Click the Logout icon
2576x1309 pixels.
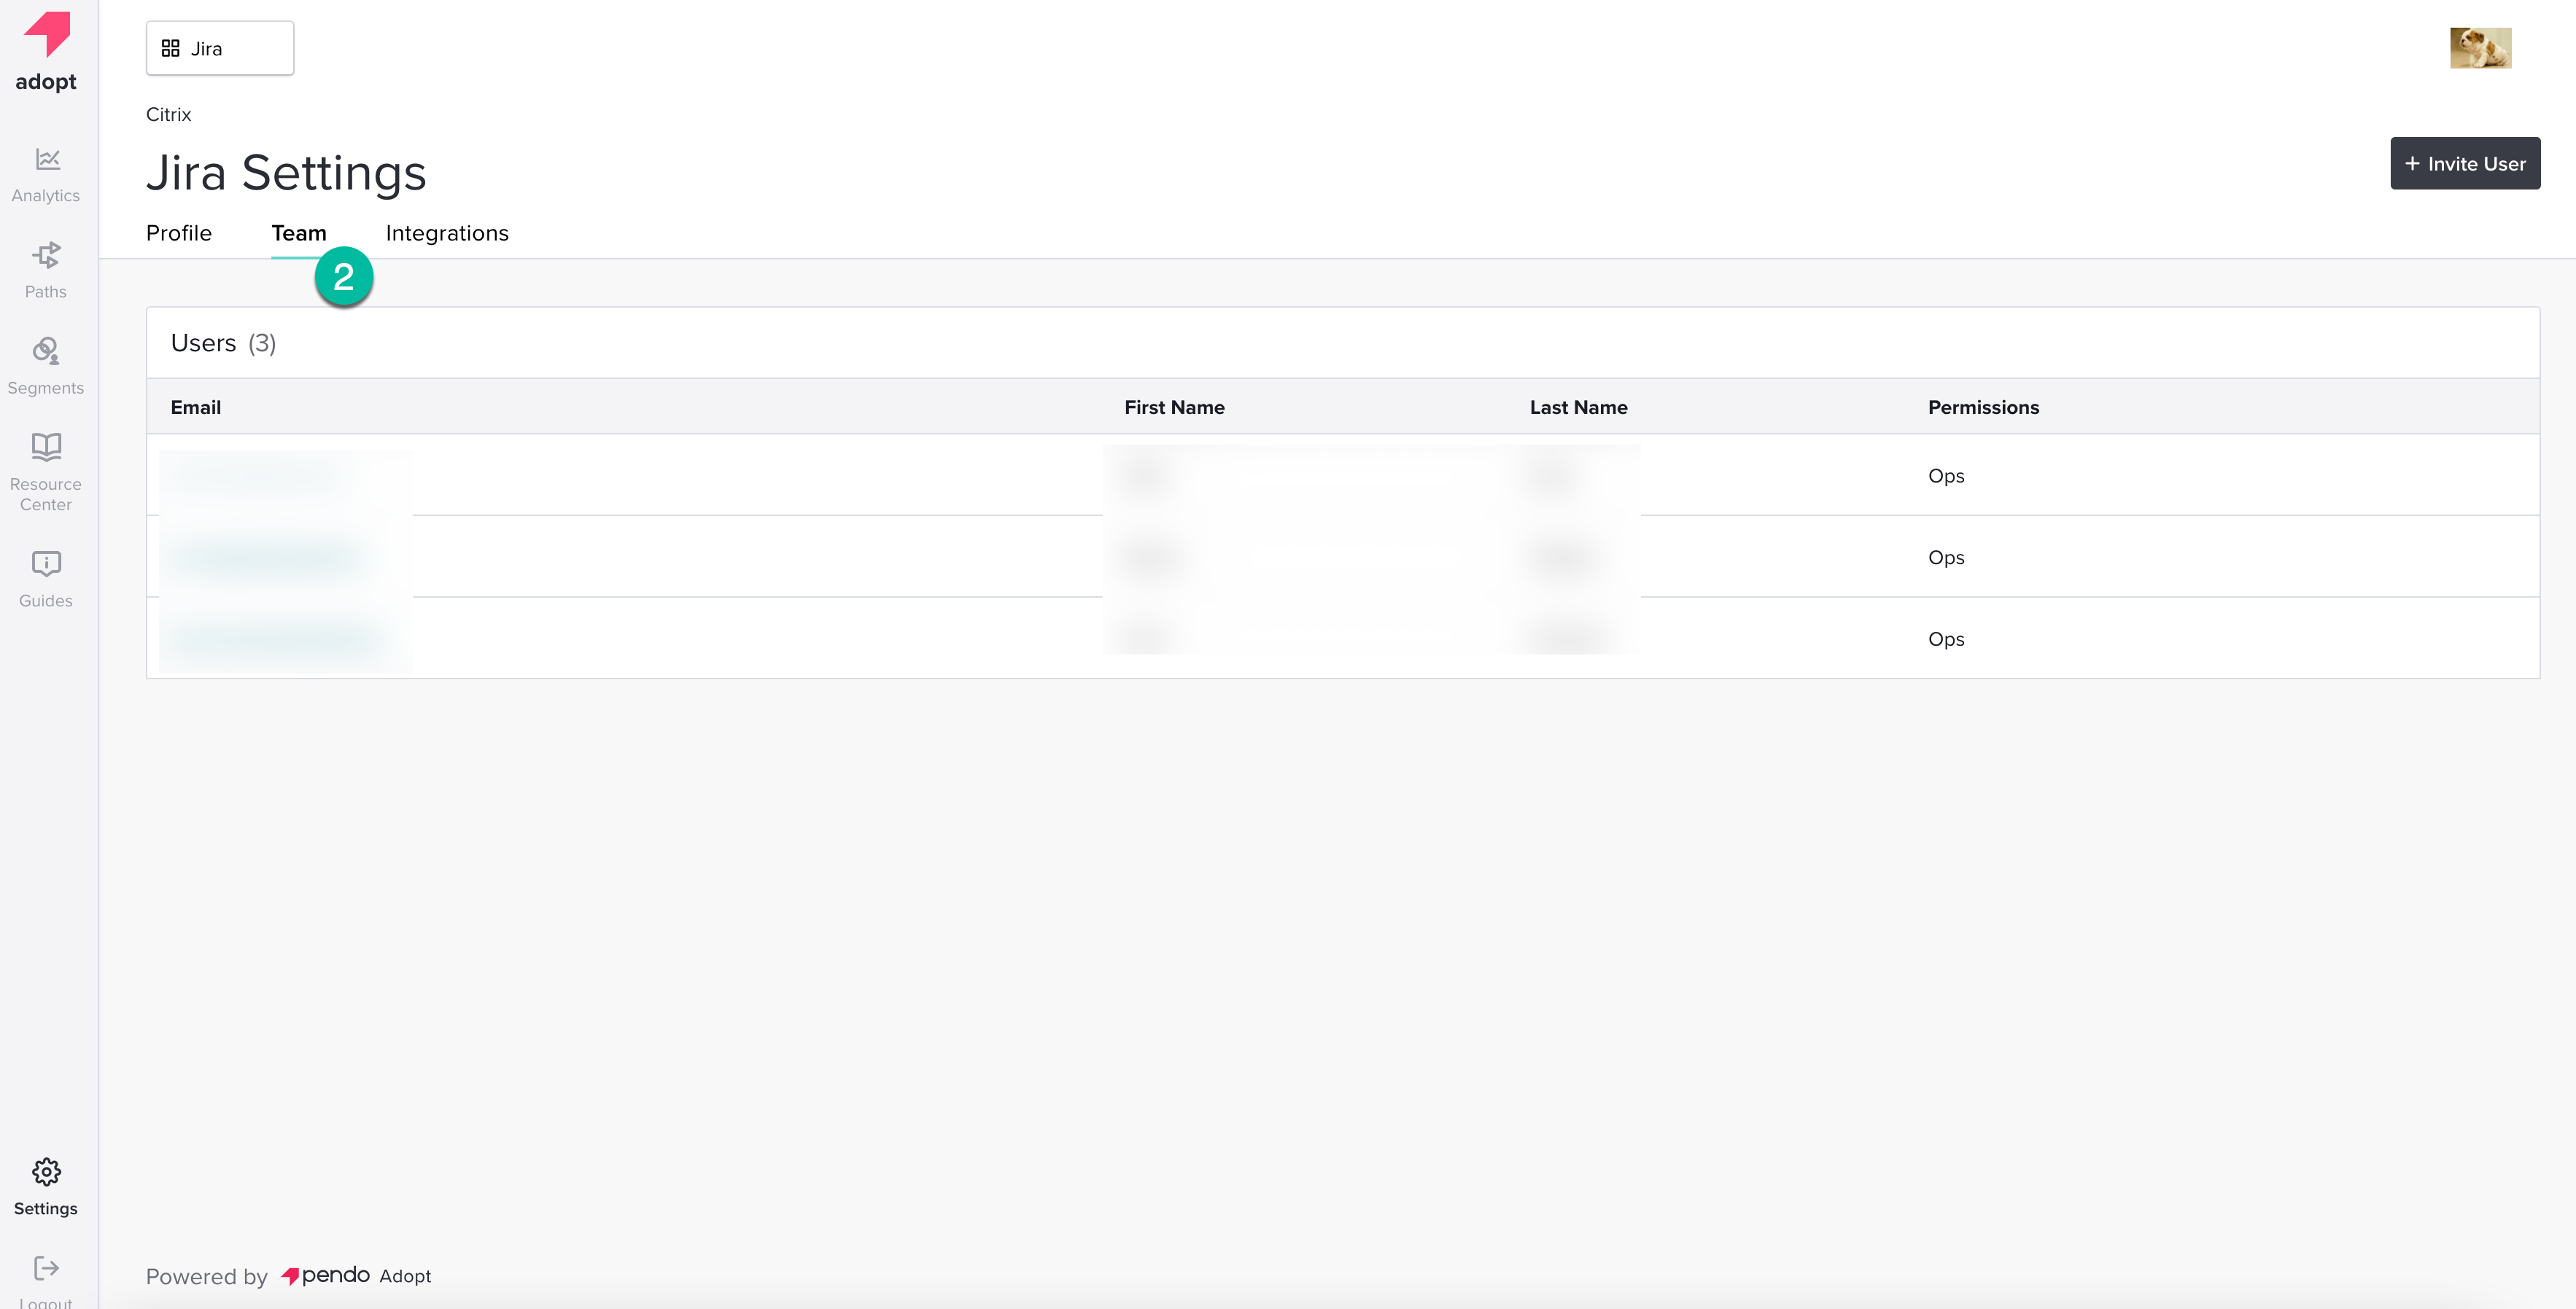[47, 1268]
